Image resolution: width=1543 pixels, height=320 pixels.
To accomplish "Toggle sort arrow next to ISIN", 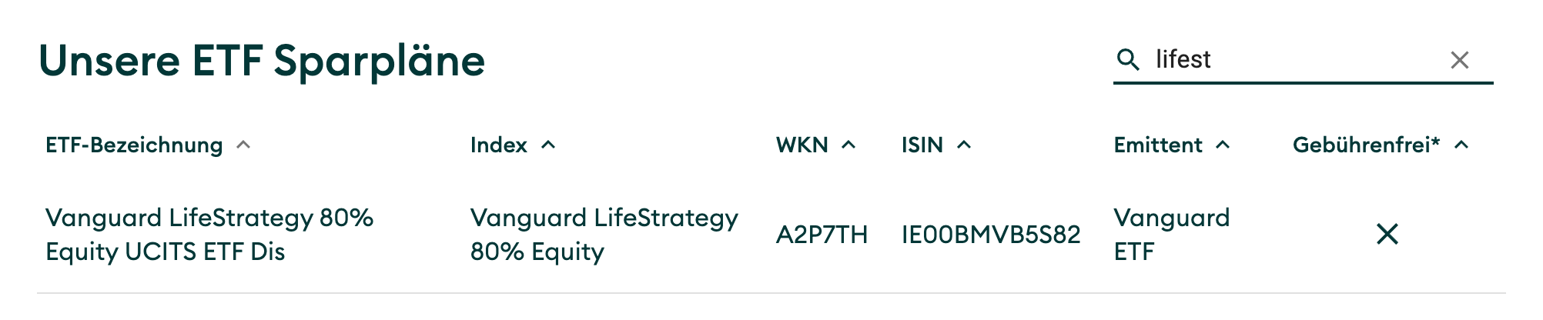I will pos(964,145).
